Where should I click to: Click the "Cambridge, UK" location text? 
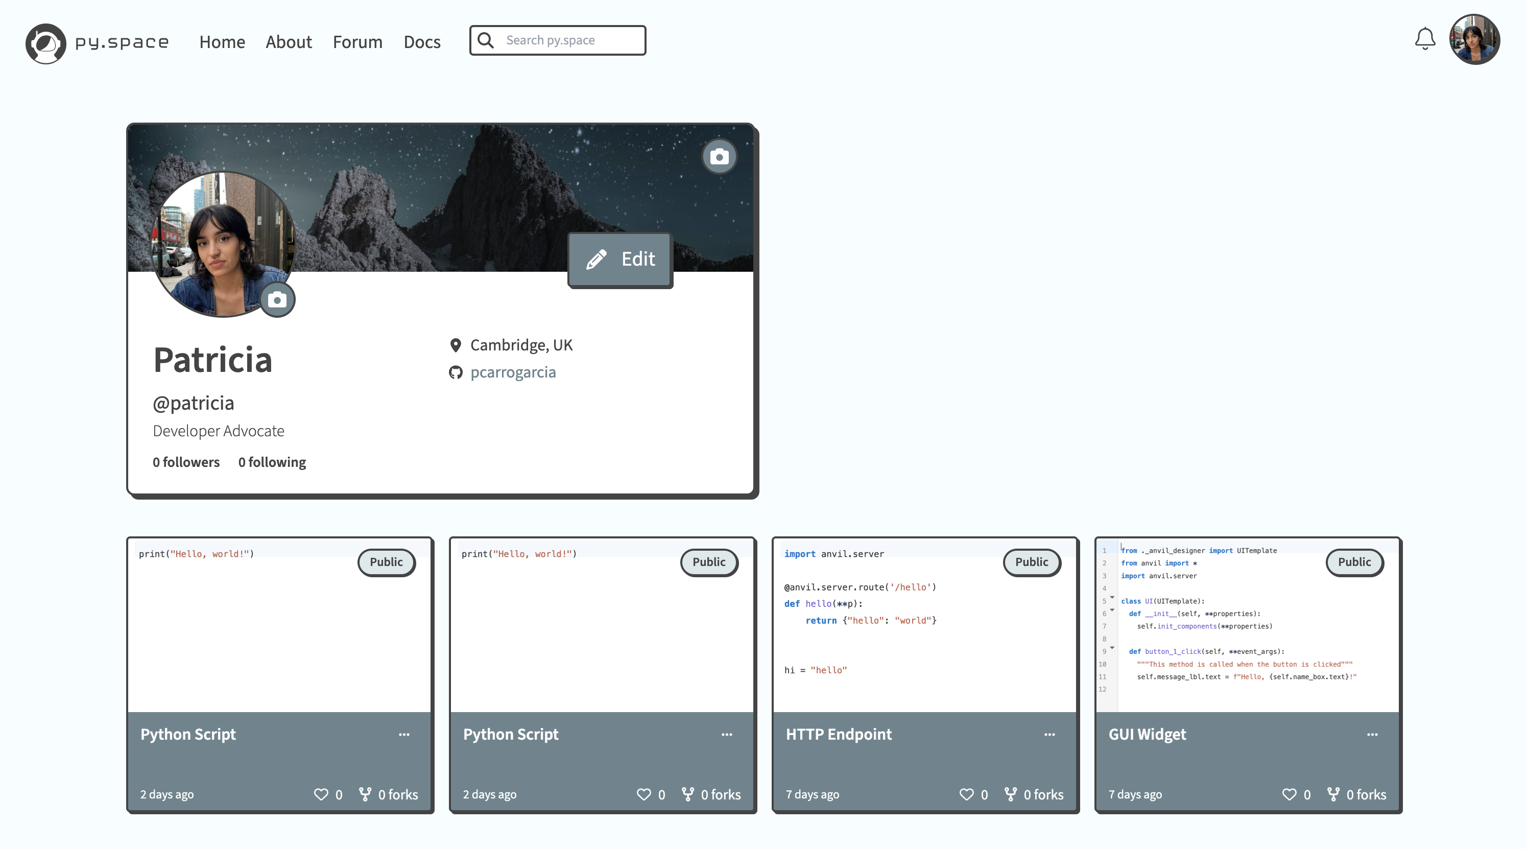click(x=521, y=345)
